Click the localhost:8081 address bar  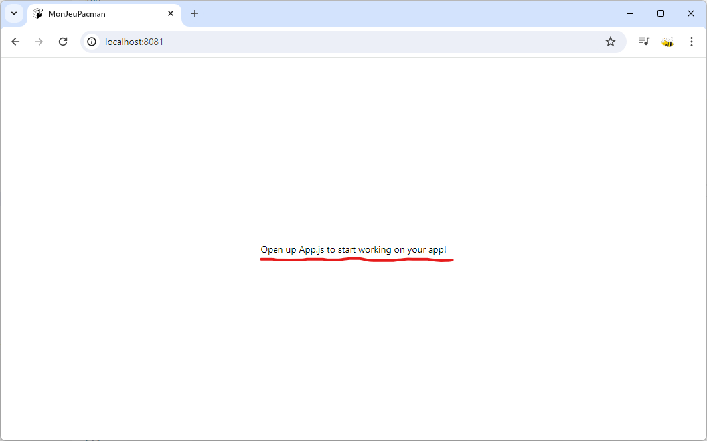point(332,42)
